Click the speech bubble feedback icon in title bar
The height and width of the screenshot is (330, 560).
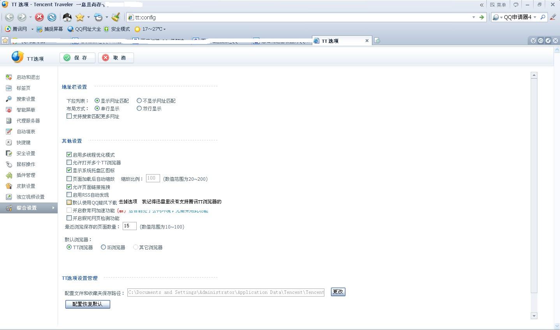[516, 5]
